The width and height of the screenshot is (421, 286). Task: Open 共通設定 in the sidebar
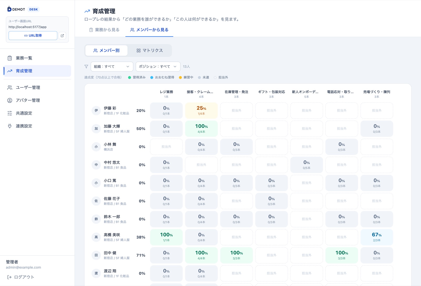tap(37, 113)
